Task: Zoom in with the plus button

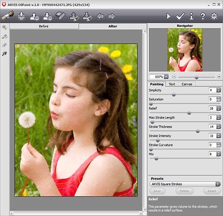Action: point(219,77)
